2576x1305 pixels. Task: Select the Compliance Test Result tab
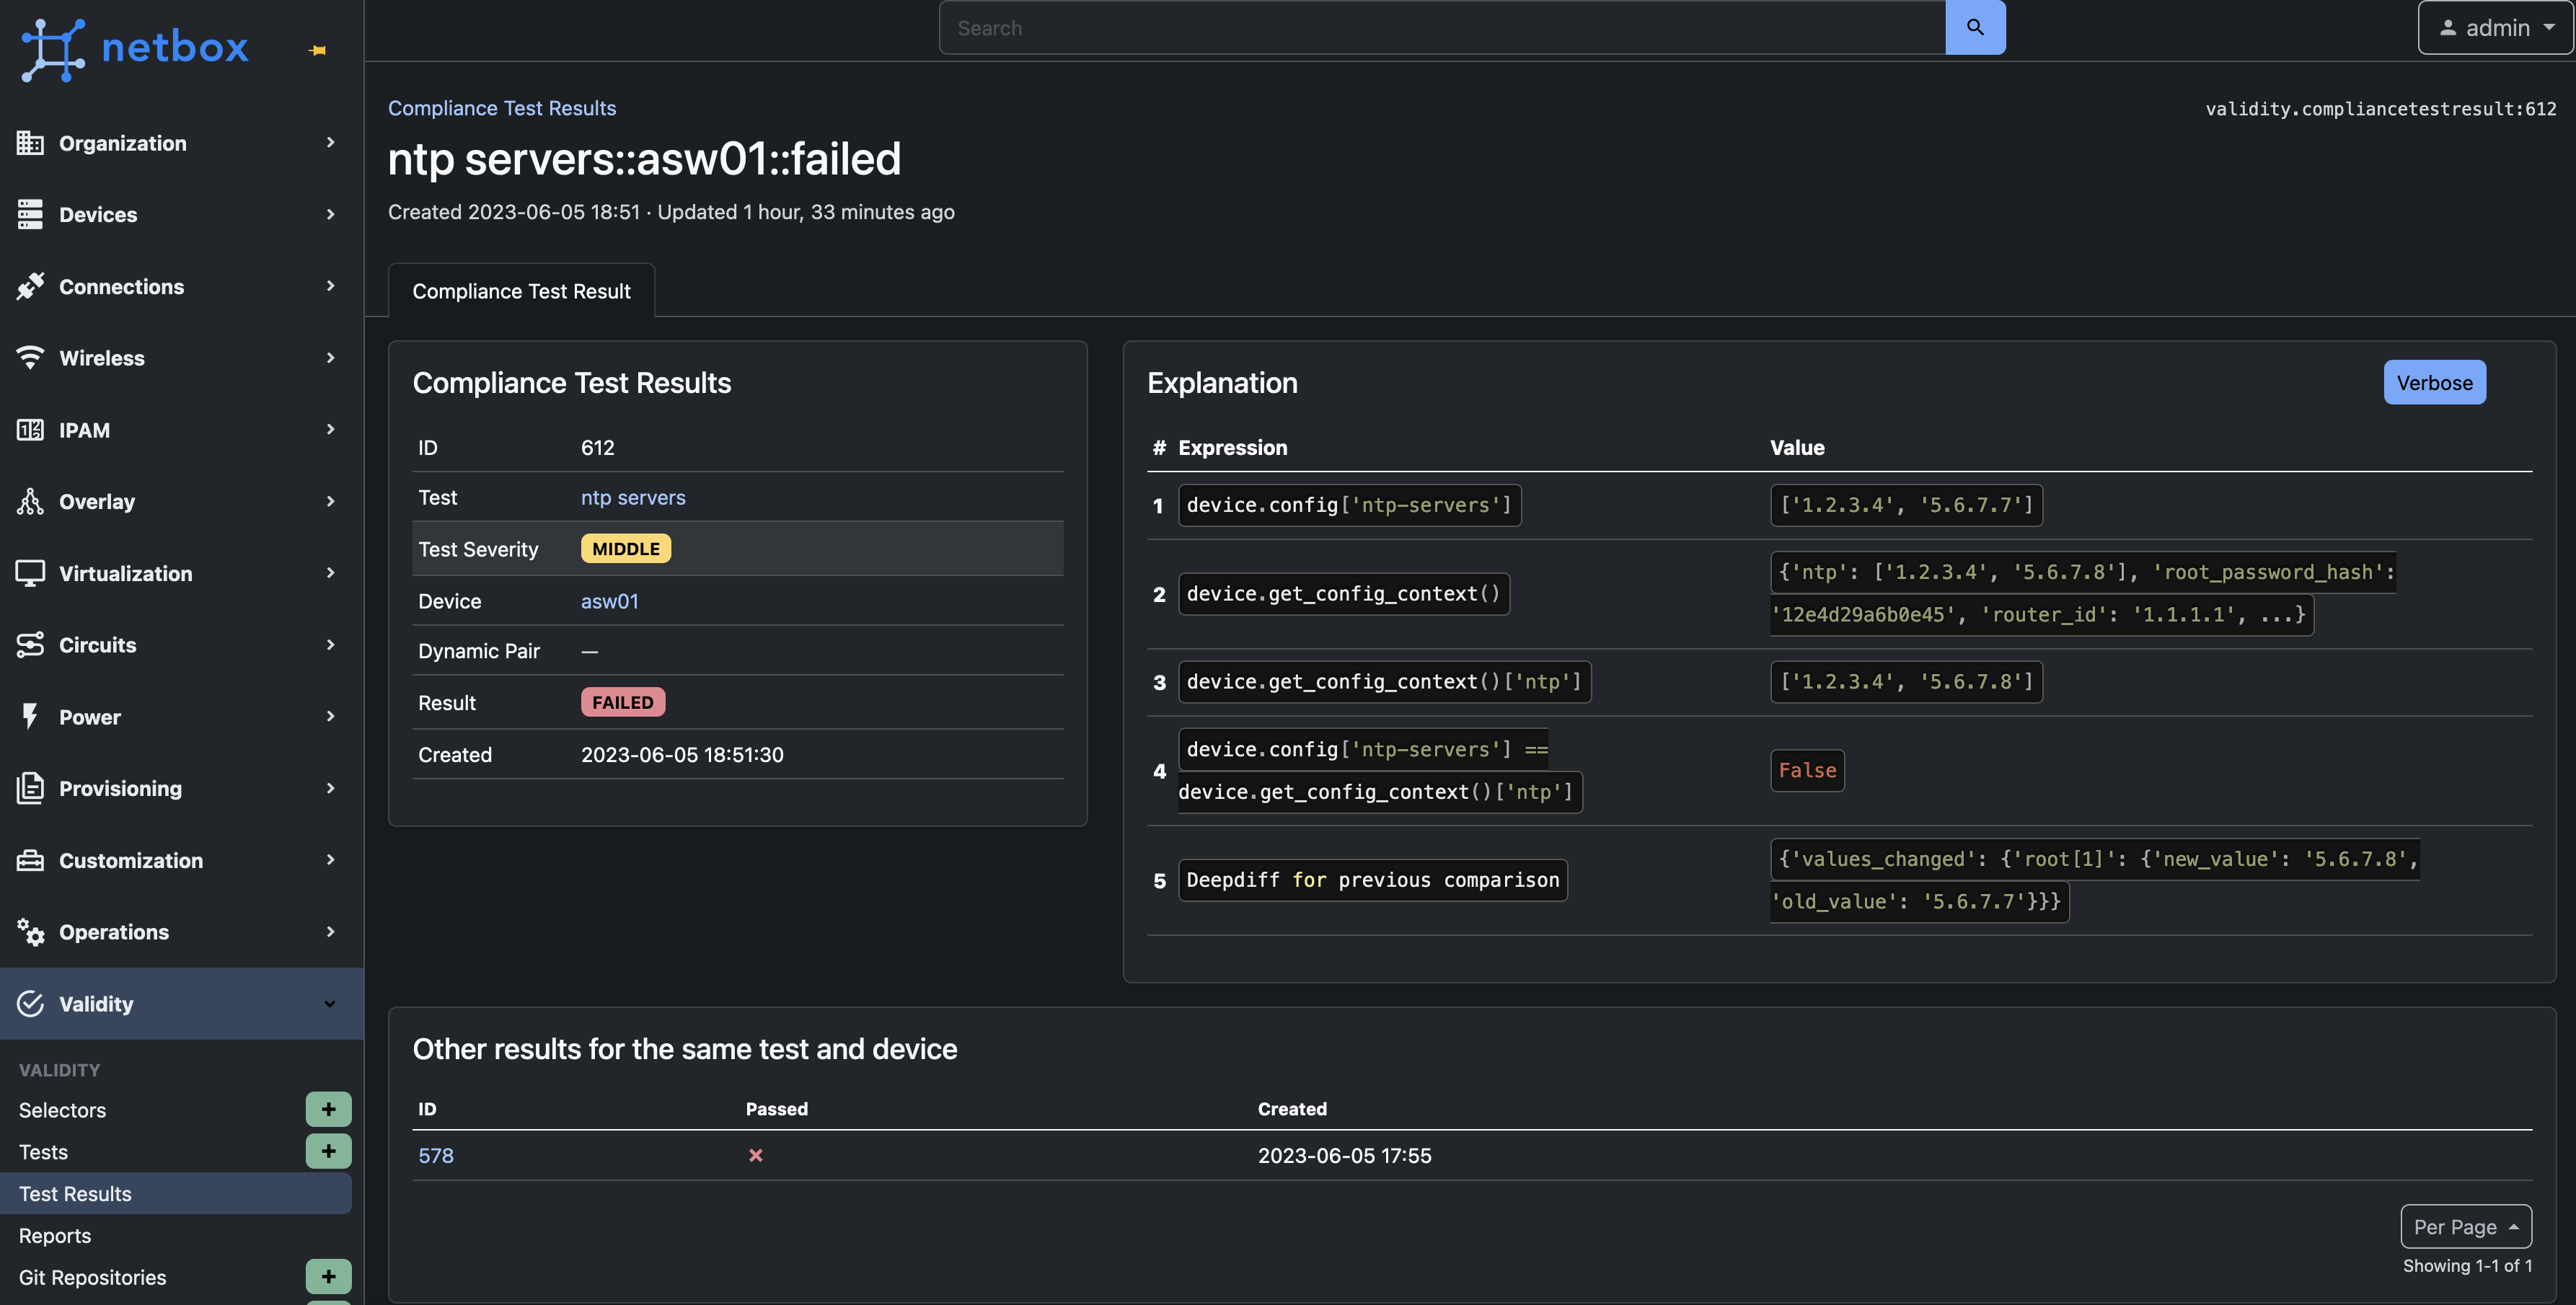tap(521, 291)
